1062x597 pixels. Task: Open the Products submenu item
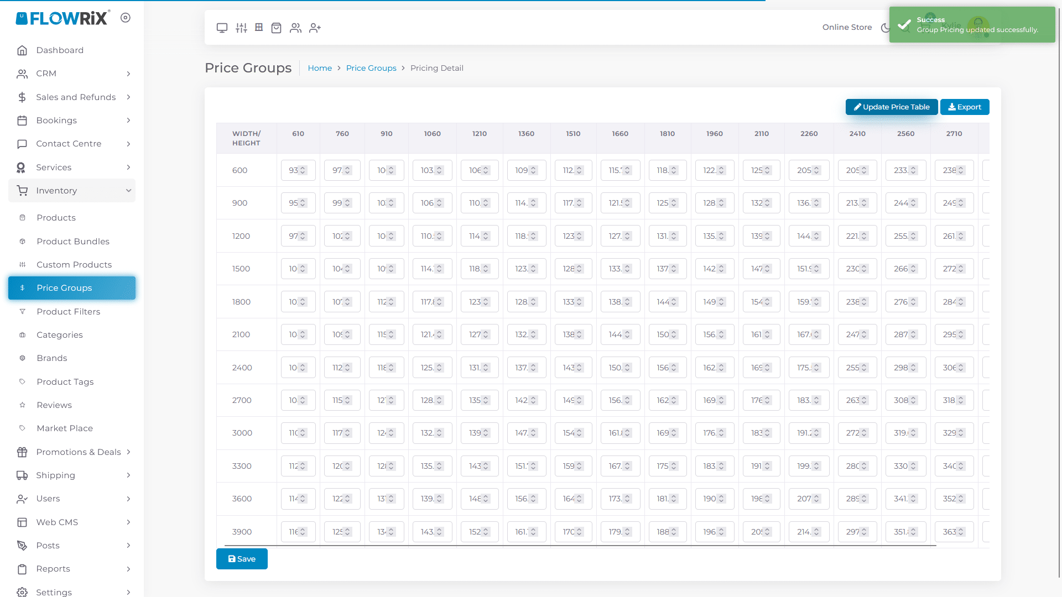[56, 218]
